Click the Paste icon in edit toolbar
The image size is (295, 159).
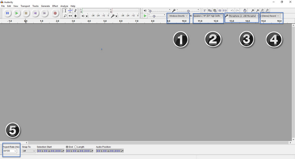(215, 11)
